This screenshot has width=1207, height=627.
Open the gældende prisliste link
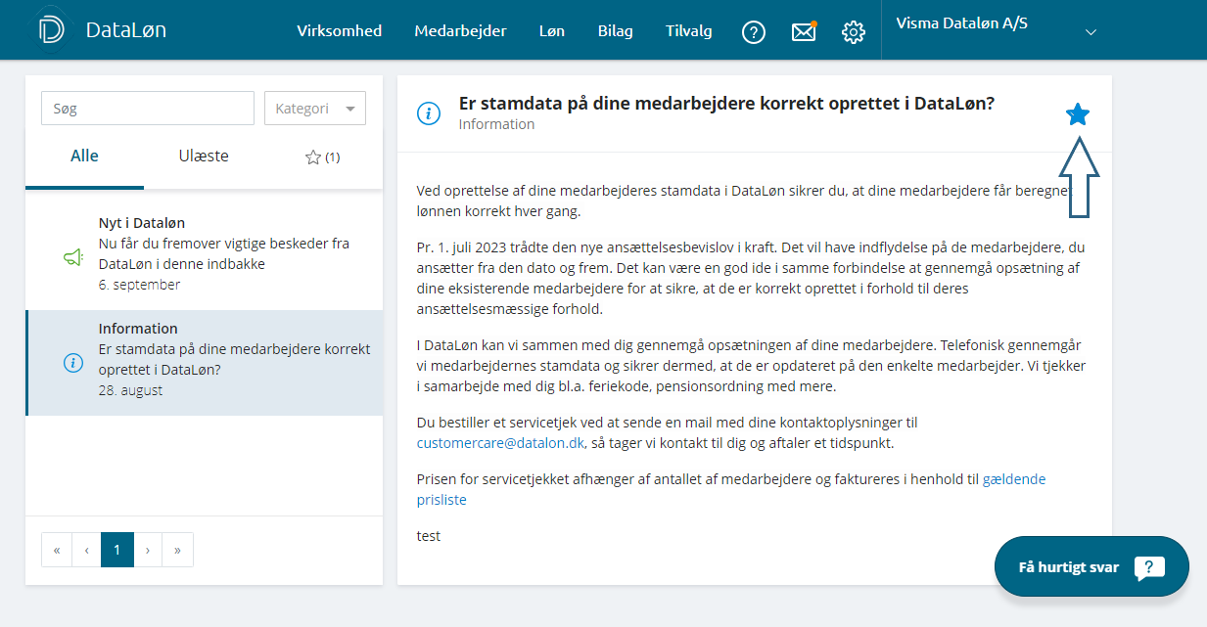(731, 489)
